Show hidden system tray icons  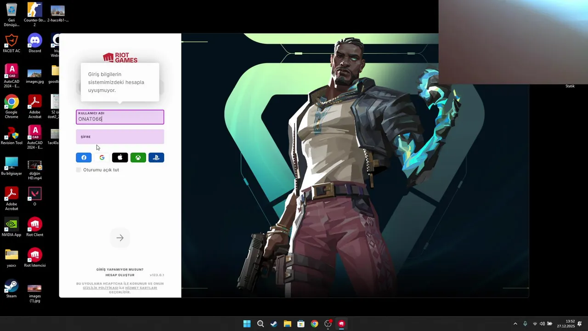point(515,324)
